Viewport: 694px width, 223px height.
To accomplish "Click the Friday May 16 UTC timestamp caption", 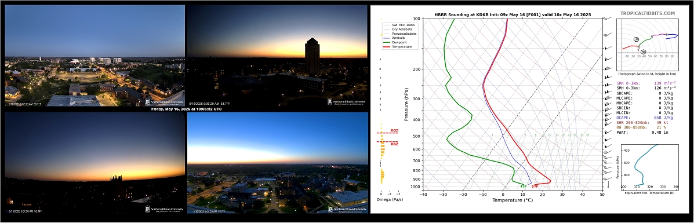I will pyautogui.click(x=186, y=109).
